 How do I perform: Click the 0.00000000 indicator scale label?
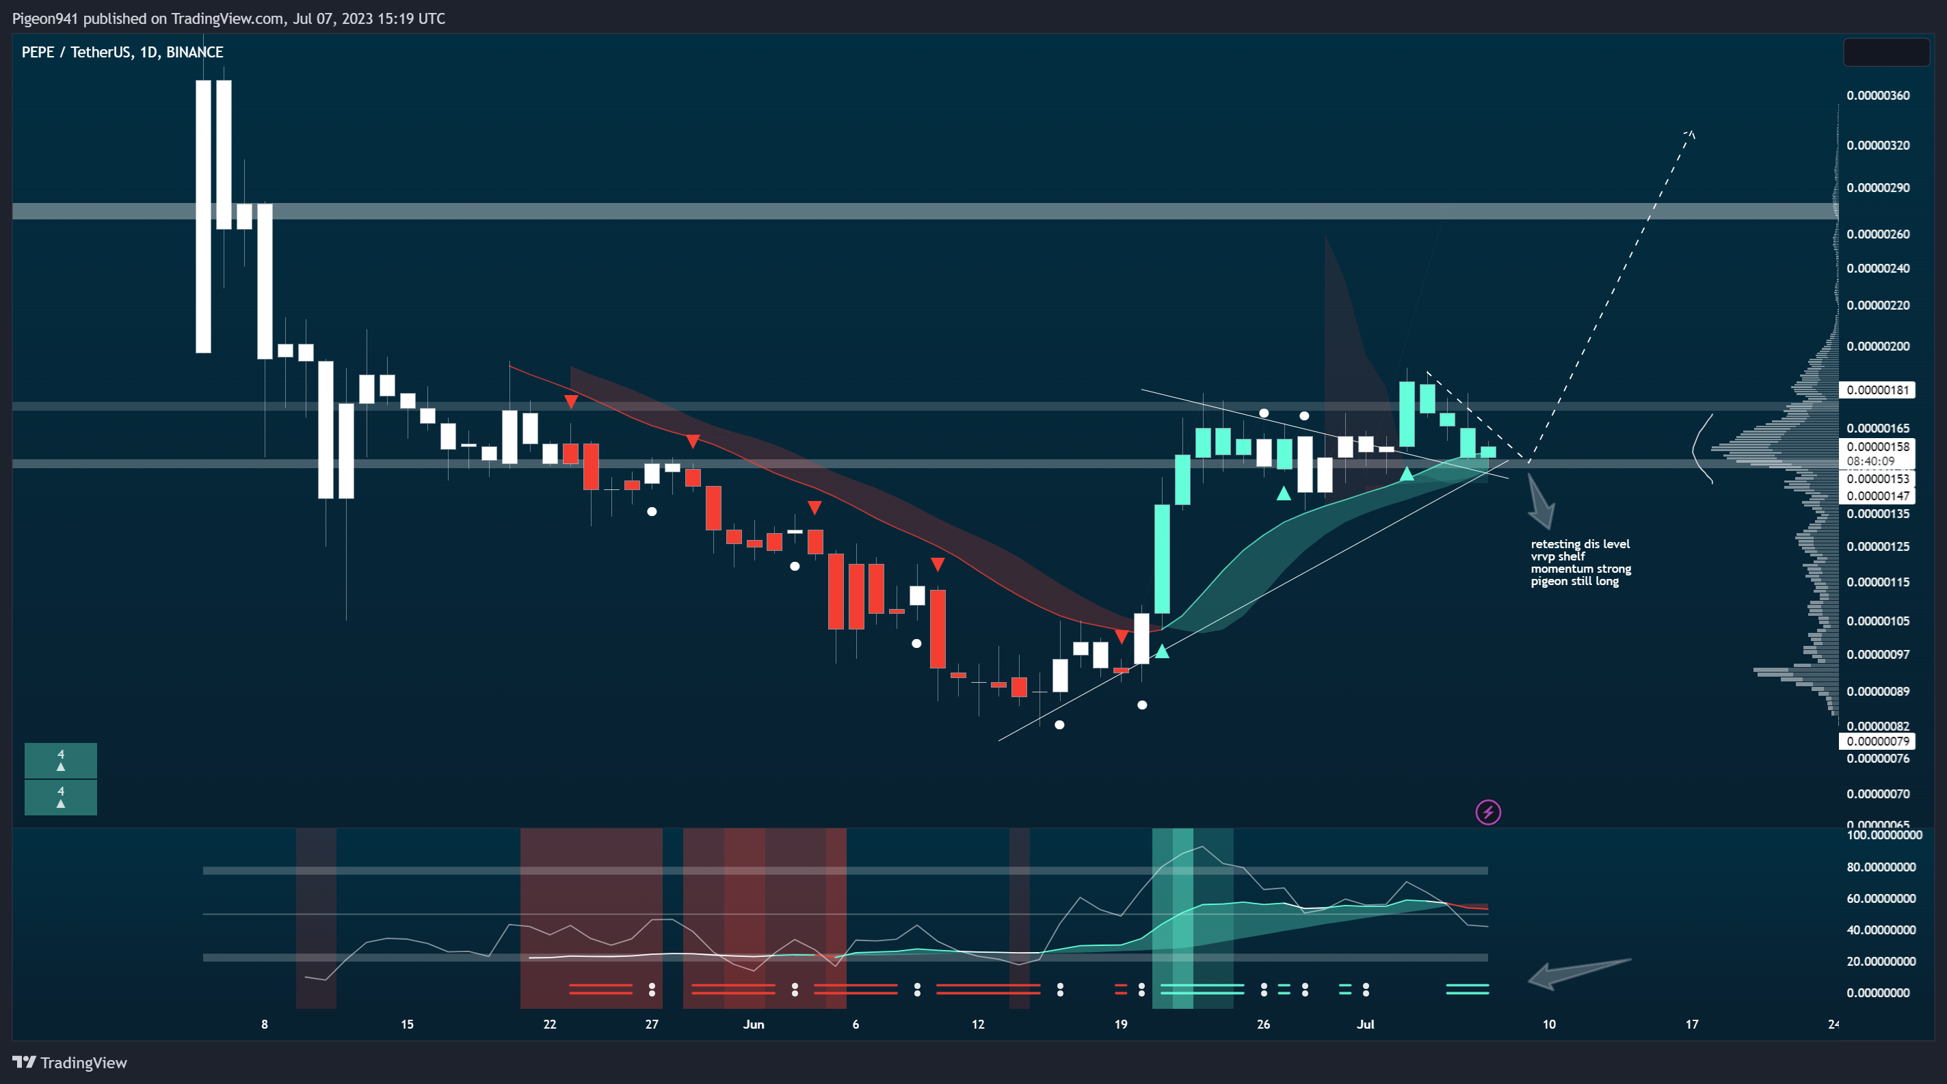click(1878, 992)
